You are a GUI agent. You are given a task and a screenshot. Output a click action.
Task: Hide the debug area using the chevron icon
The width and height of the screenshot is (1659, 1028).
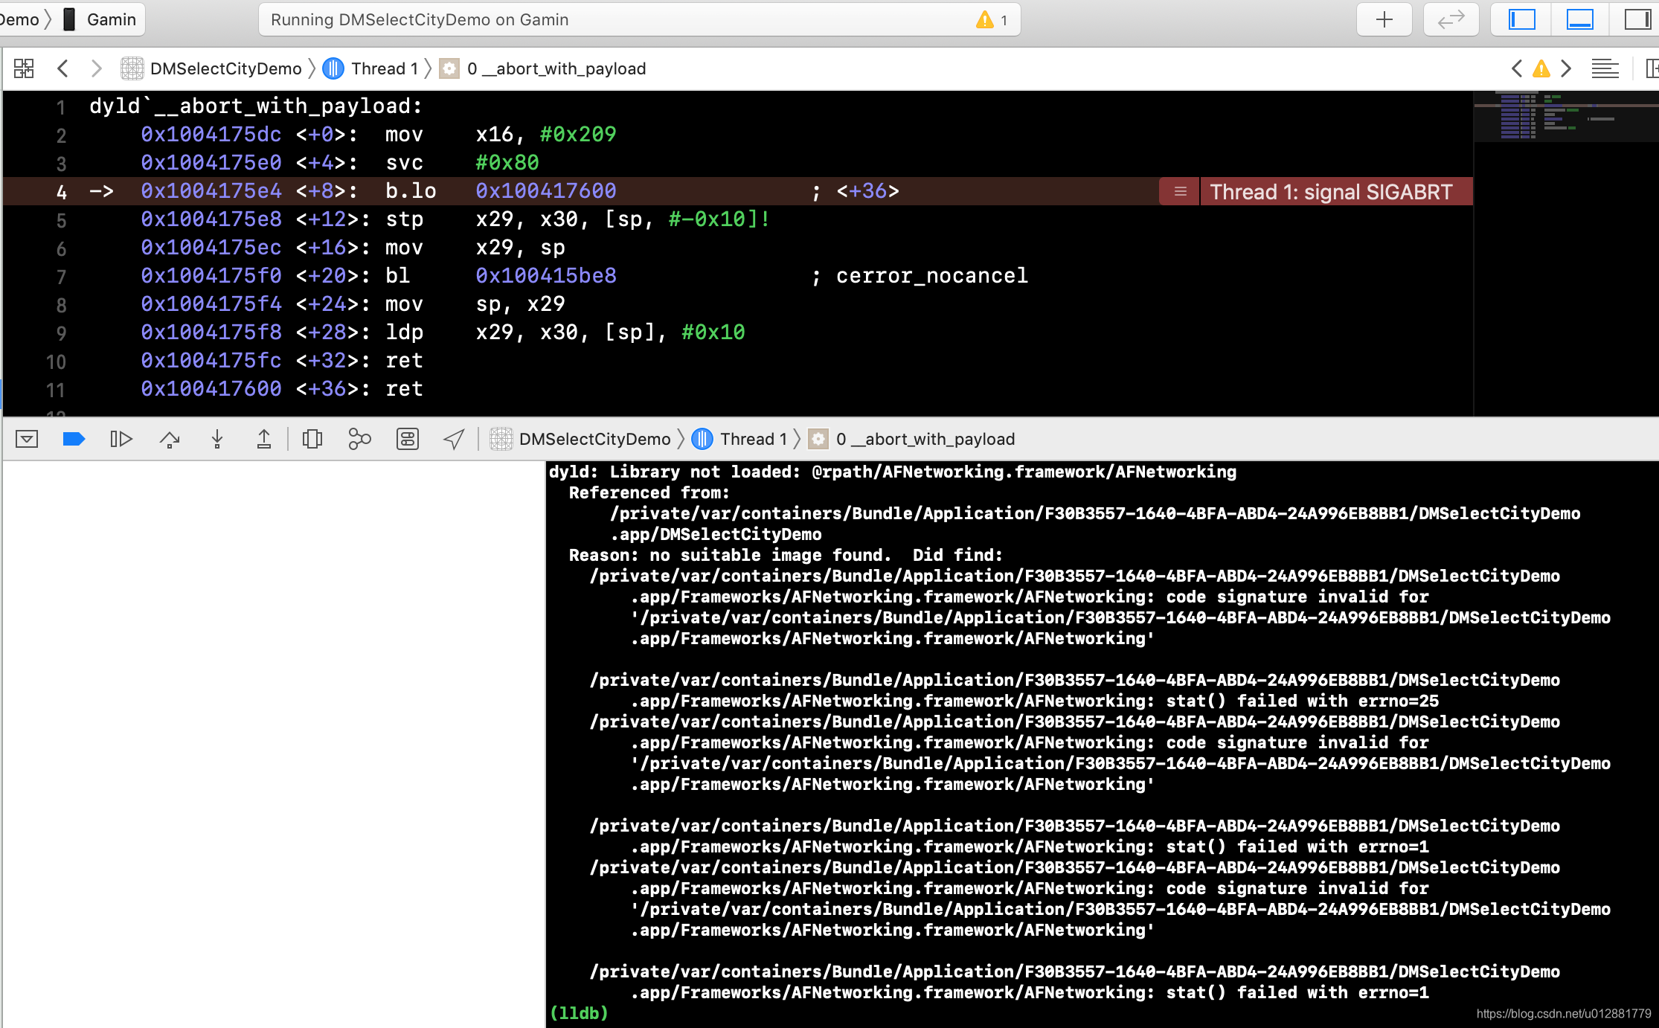tap(28, 439)
